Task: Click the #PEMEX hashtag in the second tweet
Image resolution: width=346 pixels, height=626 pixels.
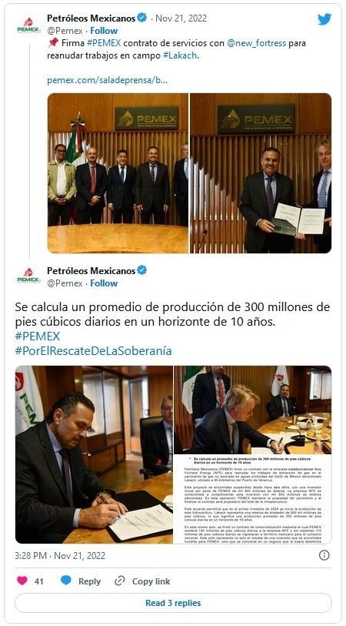Action: (x=38, y=336)
